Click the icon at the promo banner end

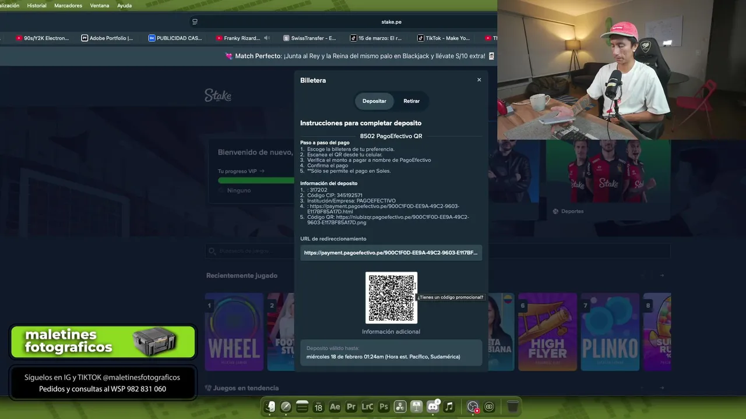(x=491, y=56)
